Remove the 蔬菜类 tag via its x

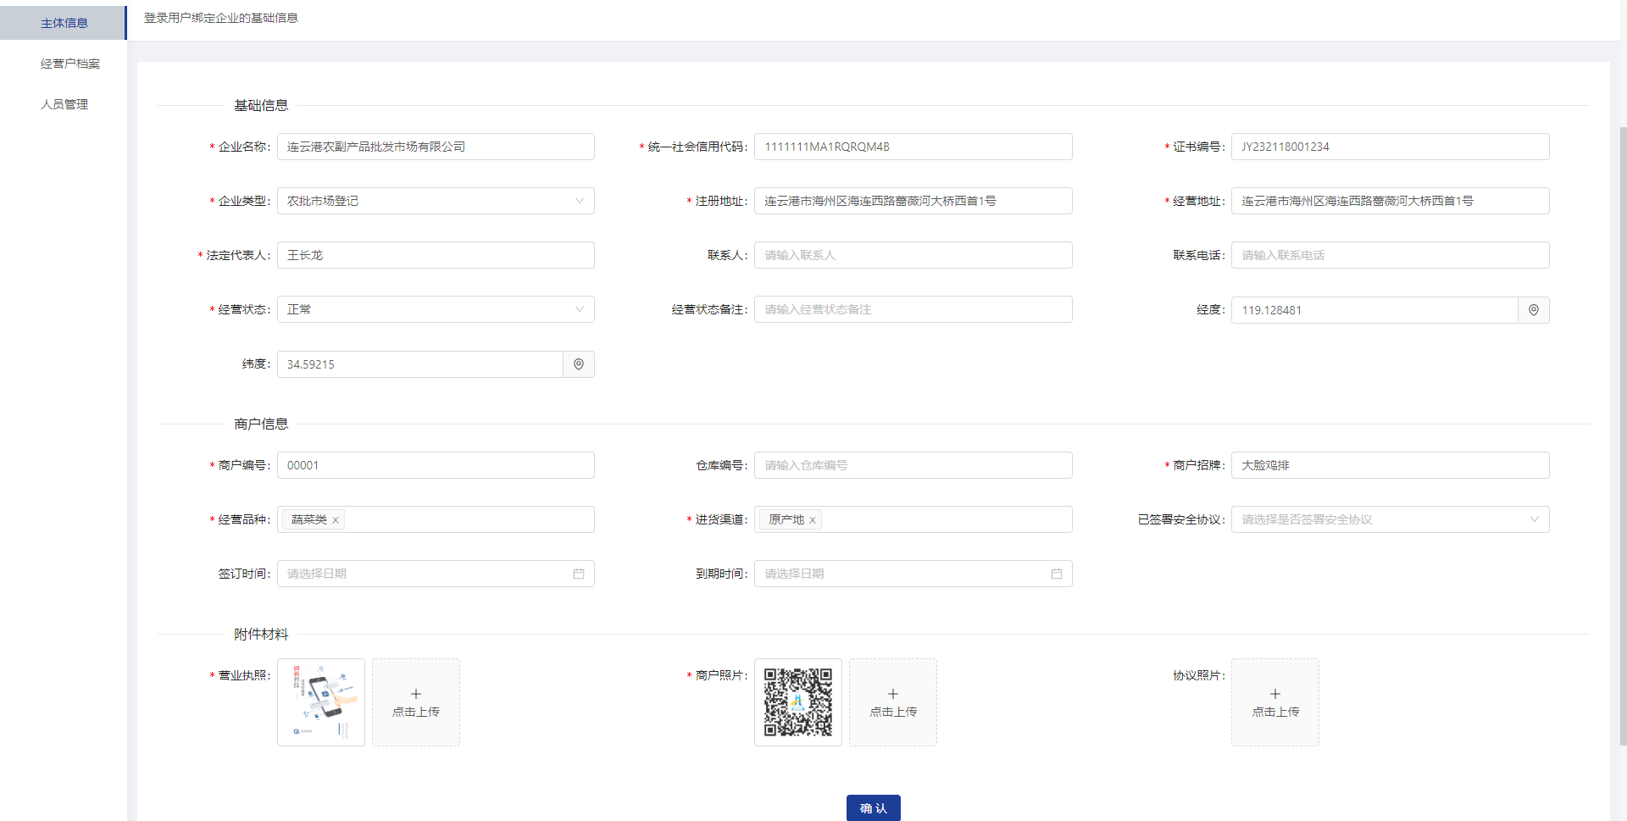336,520
